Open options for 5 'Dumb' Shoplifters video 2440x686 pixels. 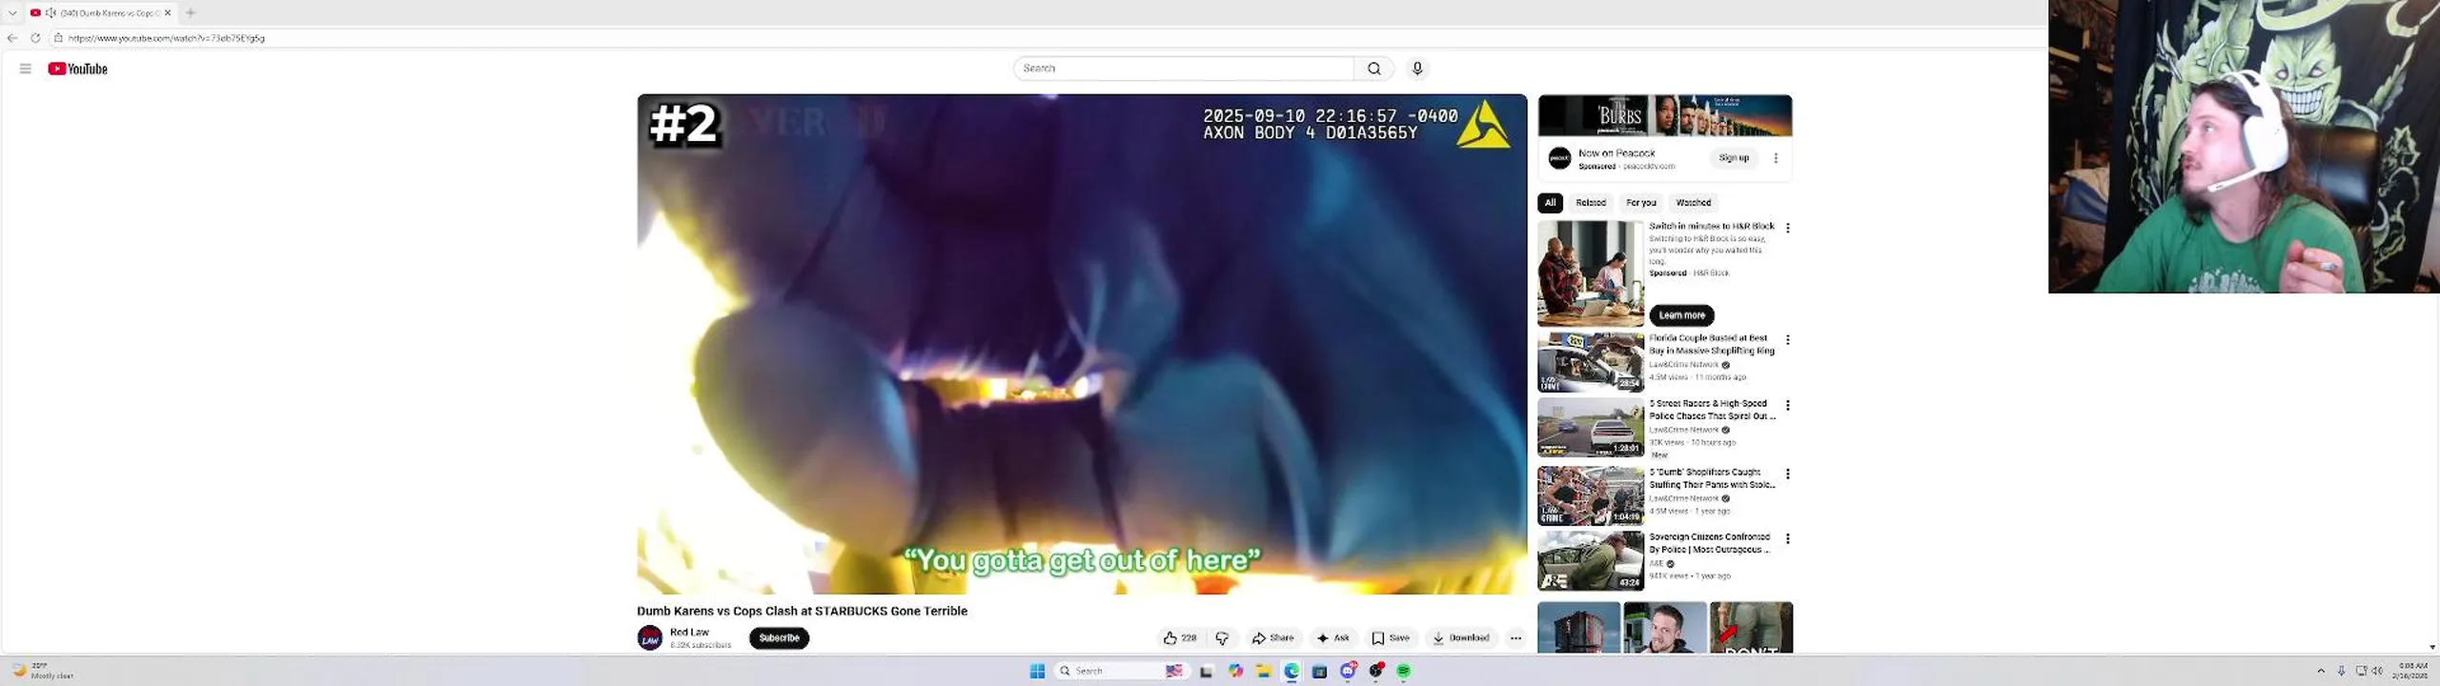pyautogui.click(x=1788, y=474)
